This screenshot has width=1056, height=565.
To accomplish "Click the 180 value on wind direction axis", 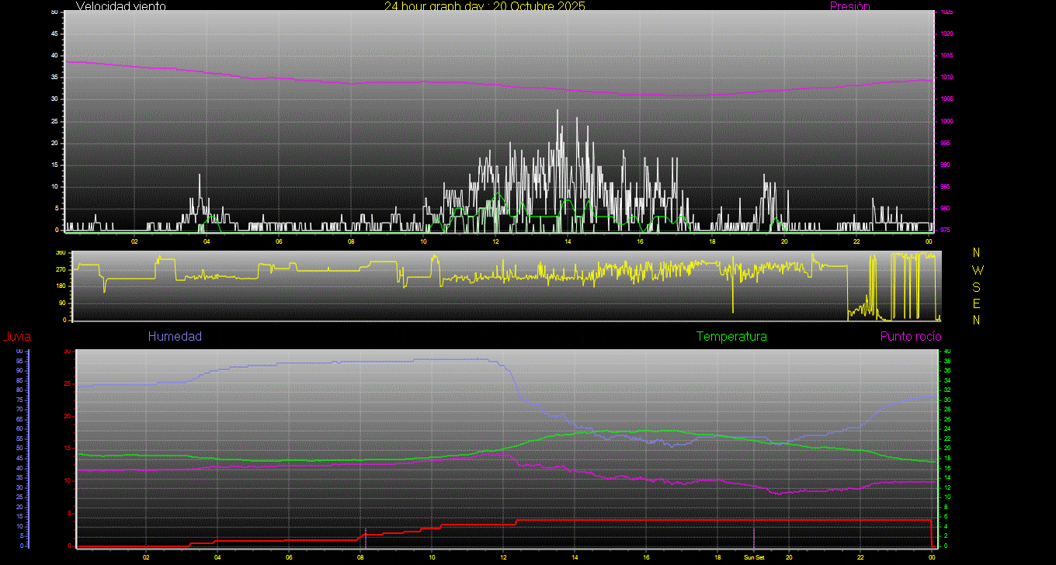I will pos(61,286).
